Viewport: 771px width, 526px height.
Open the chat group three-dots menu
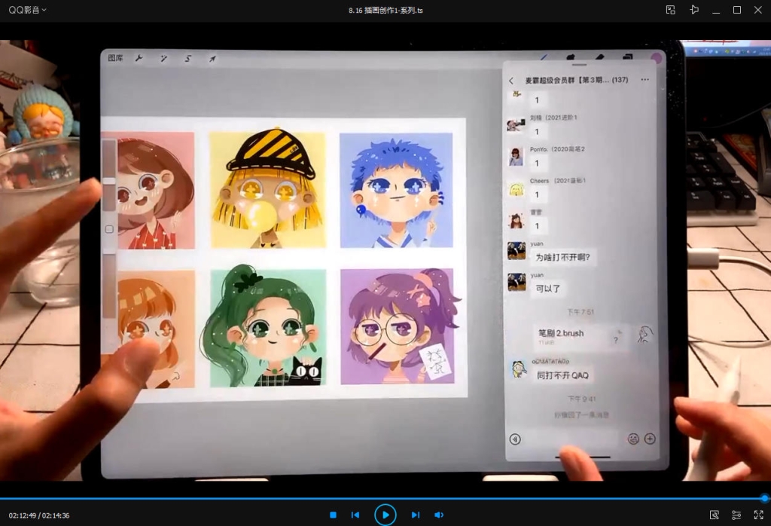pyautogui.click(x=645, y=80)
